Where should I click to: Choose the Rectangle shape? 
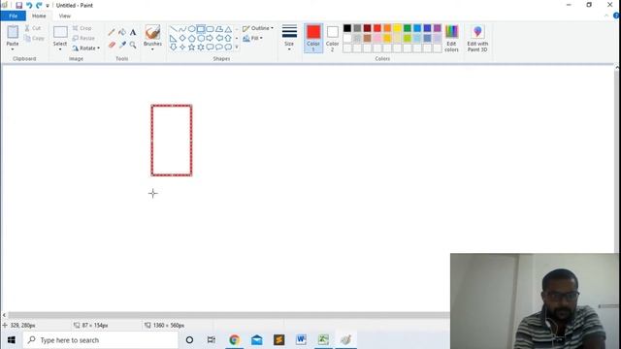click(x=201, y=29)
